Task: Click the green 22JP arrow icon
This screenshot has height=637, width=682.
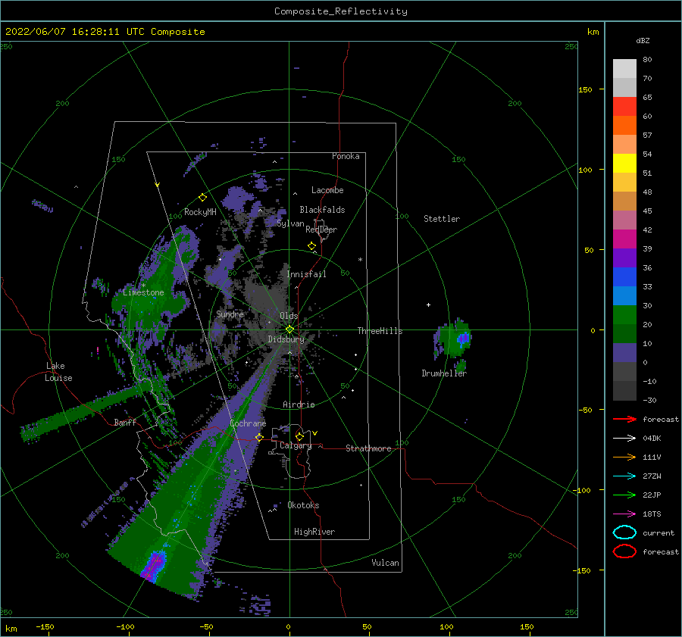Action: coord(624,495)
